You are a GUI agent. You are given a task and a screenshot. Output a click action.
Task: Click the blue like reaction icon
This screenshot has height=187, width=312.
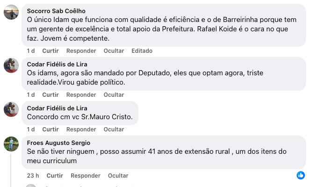(x=300, y=175)
